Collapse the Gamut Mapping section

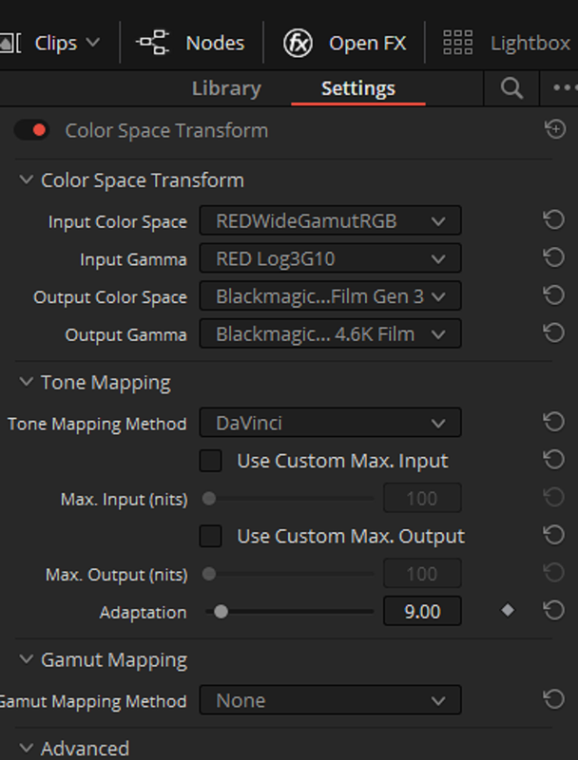(27, 659)
